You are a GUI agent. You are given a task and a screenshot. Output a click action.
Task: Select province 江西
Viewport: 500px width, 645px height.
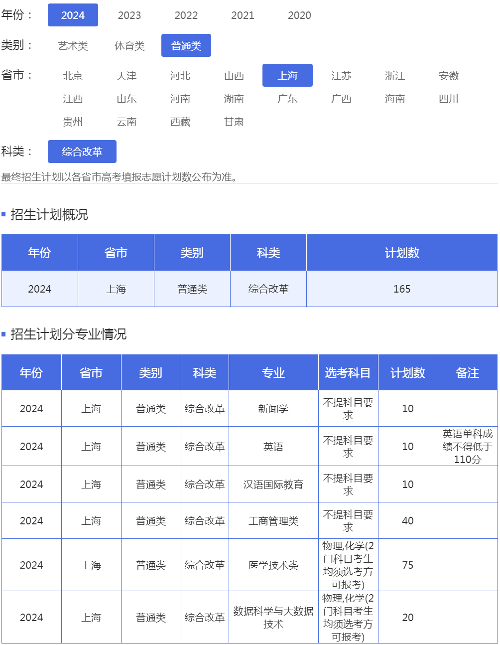pos(73,98)
